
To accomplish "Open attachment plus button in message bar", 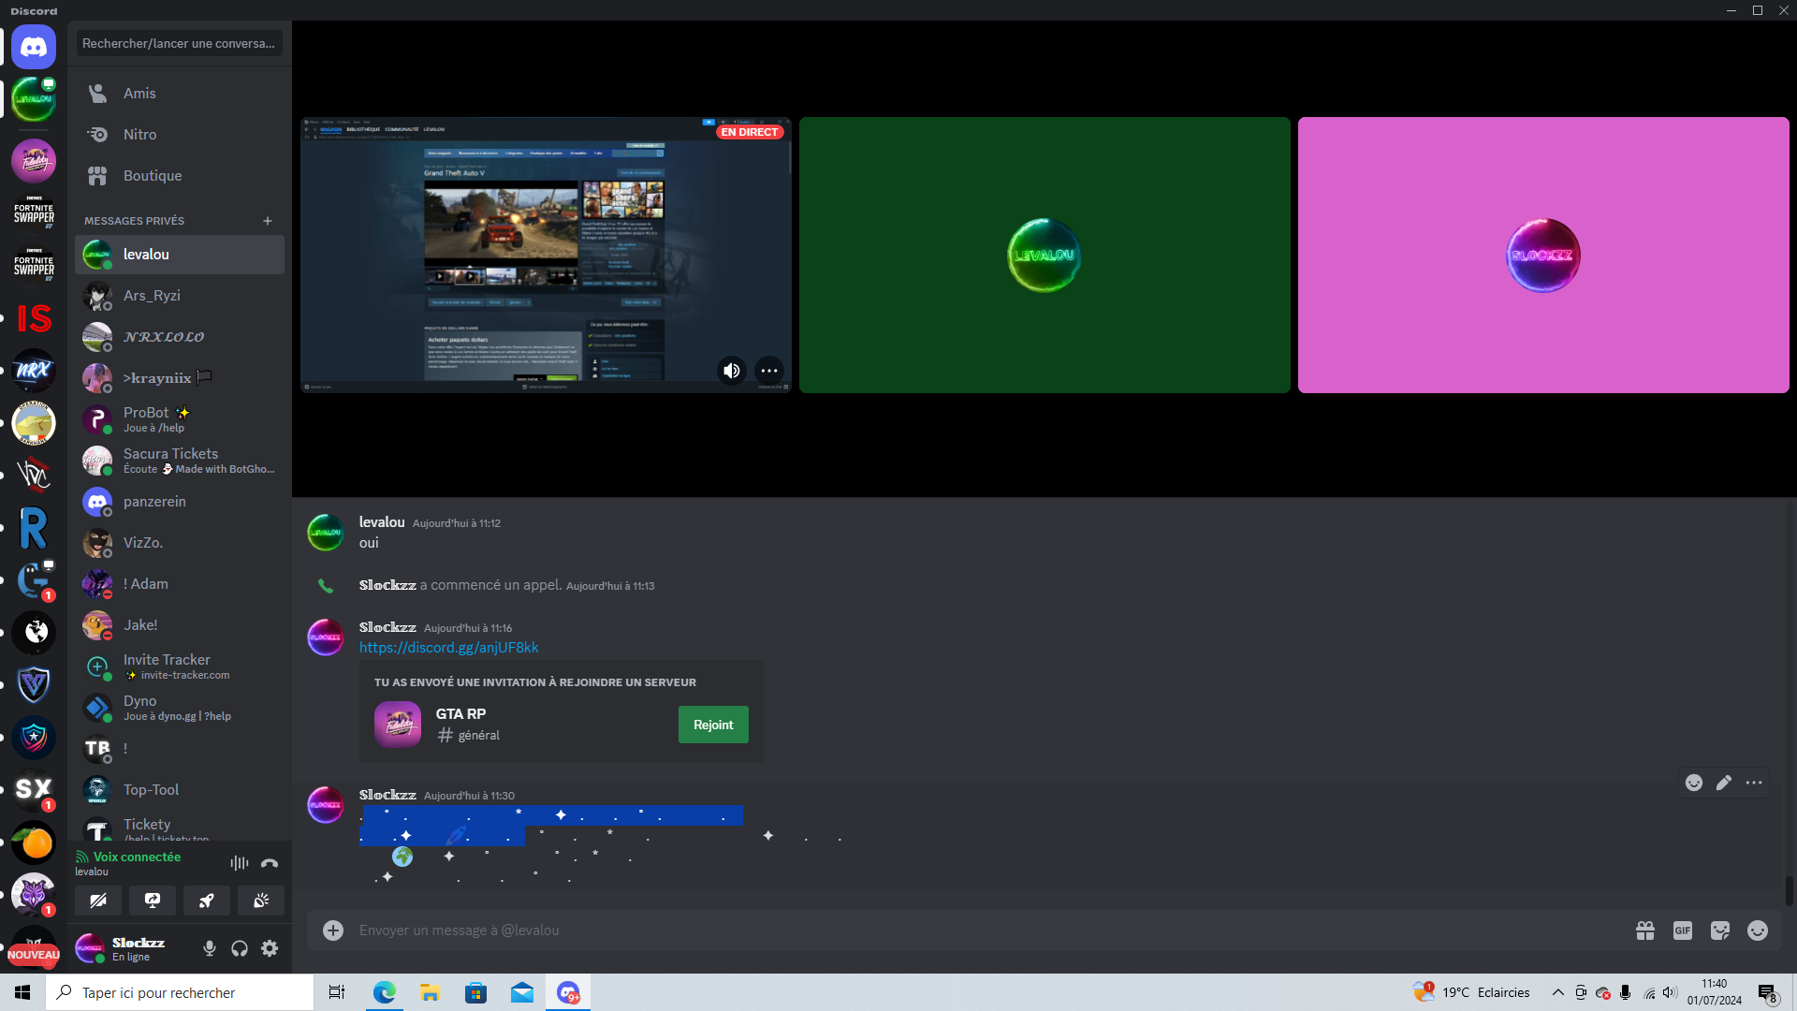I will point(333,930).
